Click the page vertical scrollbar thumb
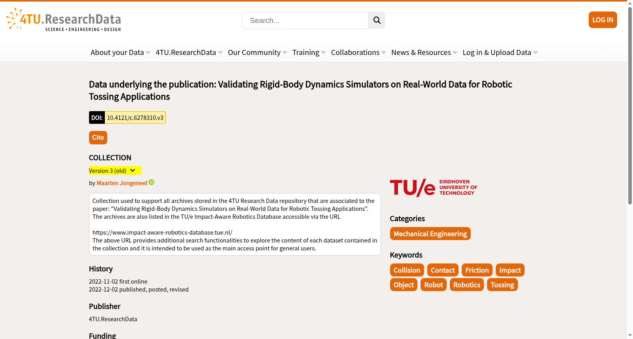Image resolution: width=633 pixels, height=339 pixels. [630, 106]
